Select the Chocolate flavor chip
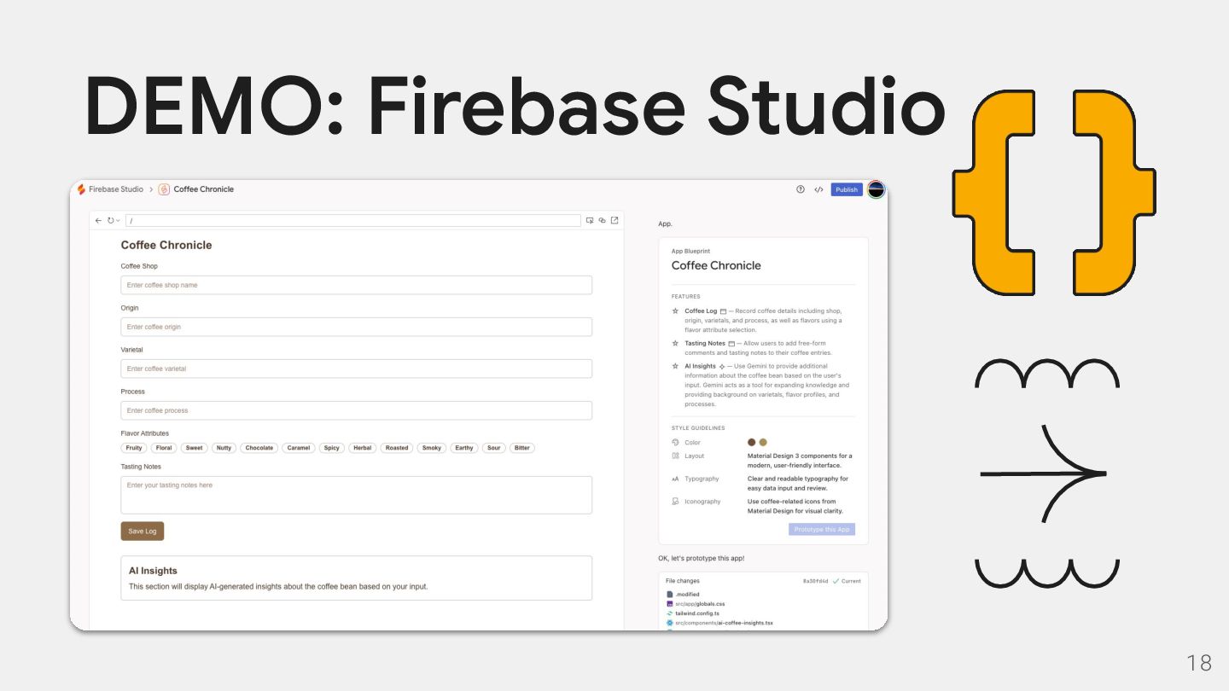1229x691 pixels. click(259, 448)
